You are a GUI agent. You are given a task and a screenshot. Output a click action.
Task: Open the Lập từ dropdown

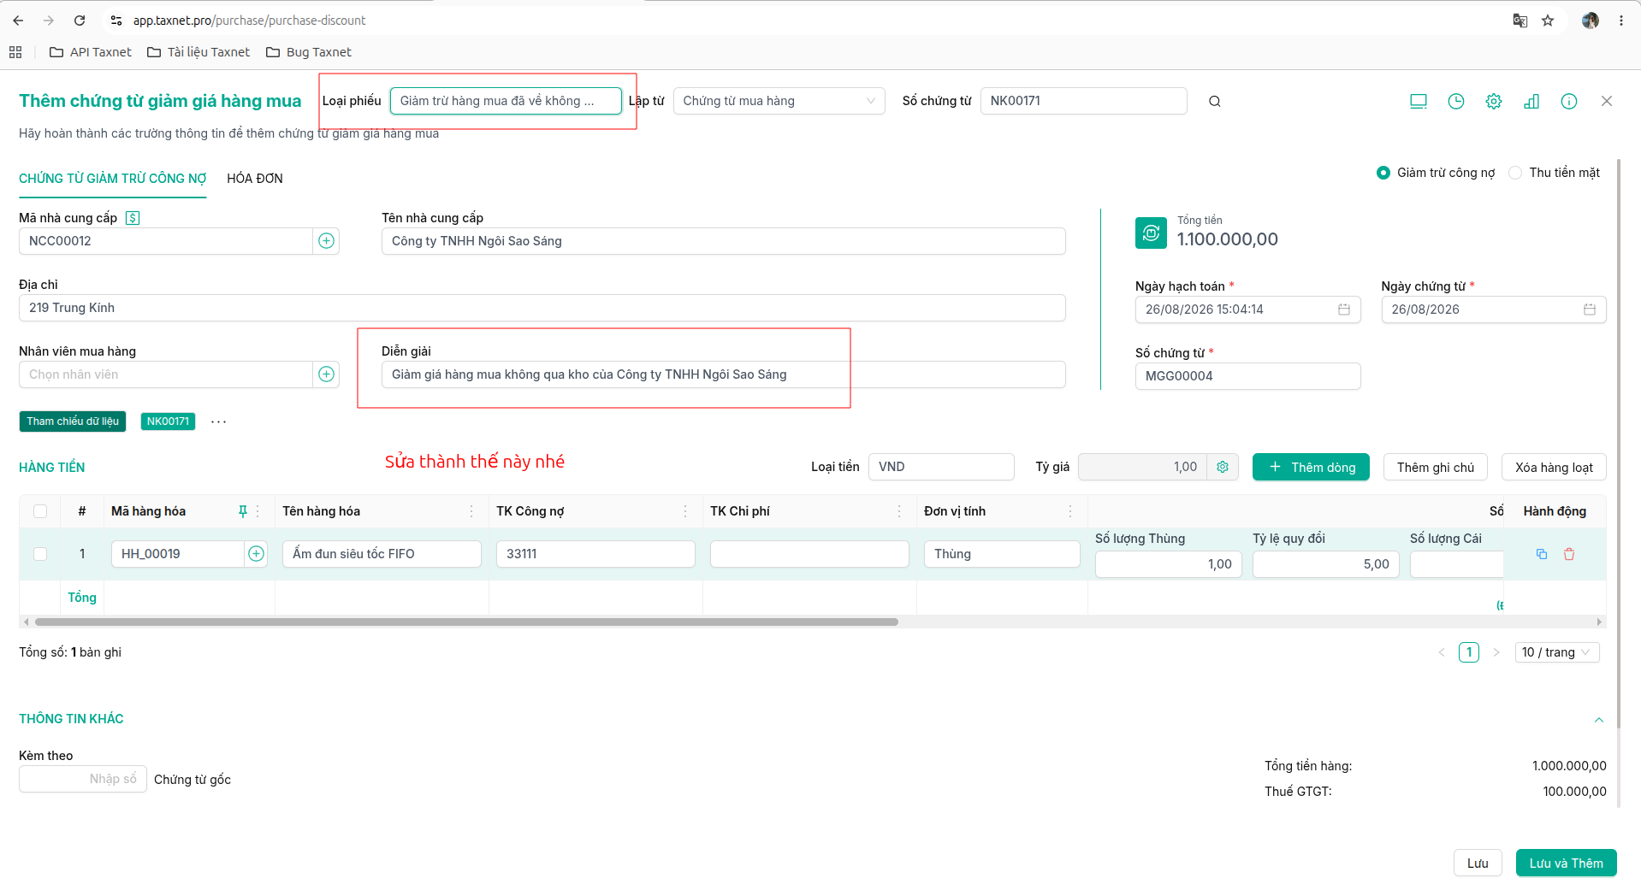pyautogui.click(x=779, y=101)
